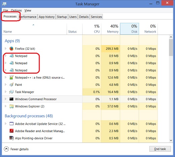The image size is (175, 157).
Task: Click Firefox memory value 299.3 MB
Action: point(112,49)
